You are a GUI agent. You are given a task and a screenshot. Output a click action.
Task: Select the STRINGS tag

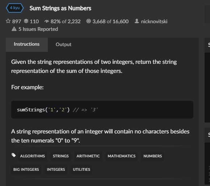(x=61, y=156)
